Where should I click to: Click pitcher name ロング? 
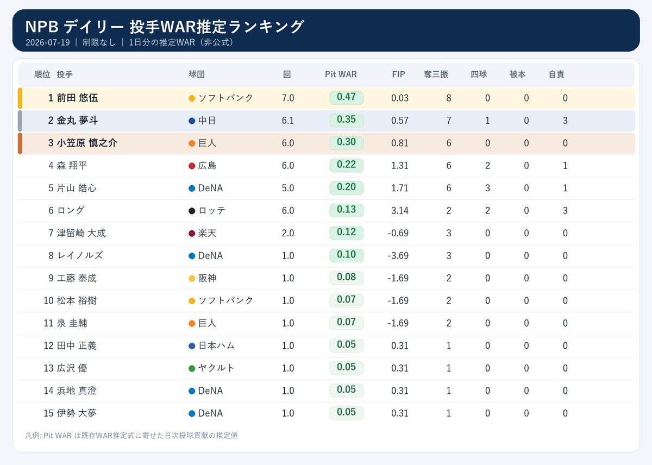71,211
